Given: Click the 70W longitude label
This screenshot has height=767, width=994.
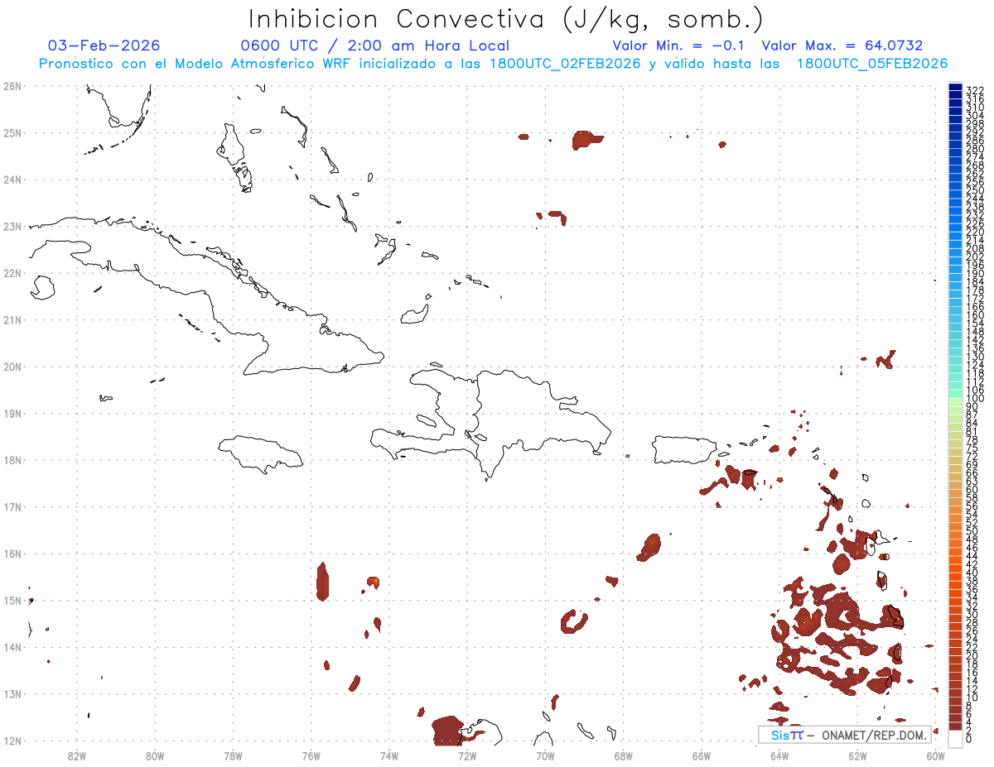Looking at the screenshot, I should (545, 755).
